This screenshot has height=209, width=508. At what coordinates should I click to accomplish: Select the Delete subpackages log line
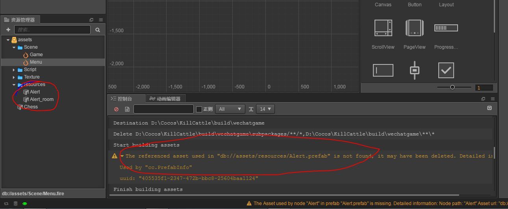coord(274,134)
